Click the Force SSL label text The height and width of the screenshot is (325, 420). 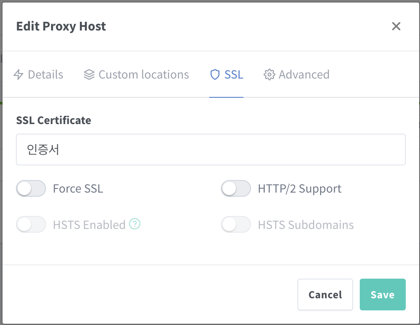point(78,189)
